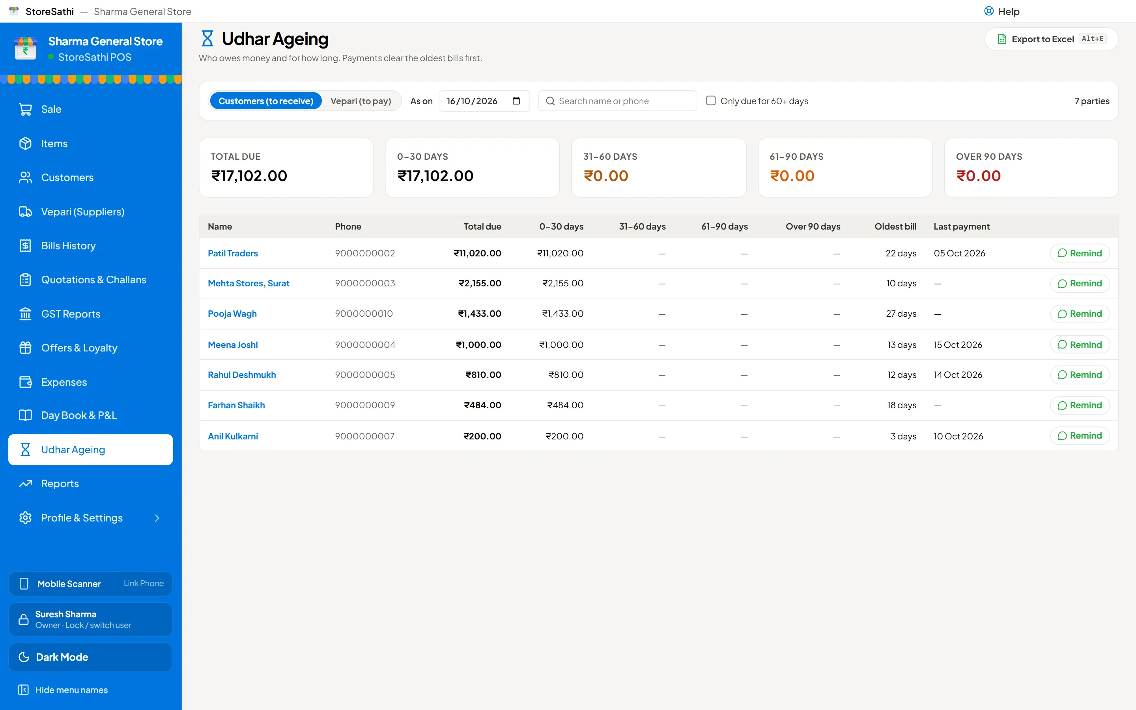The width and height of the screenshot is (1136, 710).
Task: Click the Mobile Scanner phone icon
Action: coord(24,584)
